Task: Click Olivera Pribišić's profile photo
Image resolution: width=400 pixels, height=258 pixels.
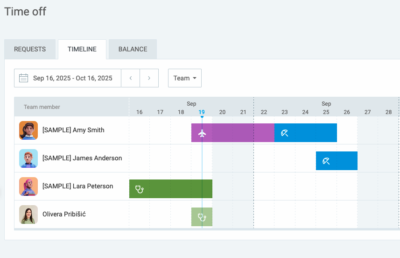Action: point(28,215)
